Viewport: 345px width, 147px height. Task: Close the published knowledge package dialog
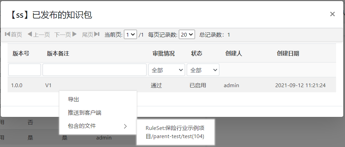332,14
